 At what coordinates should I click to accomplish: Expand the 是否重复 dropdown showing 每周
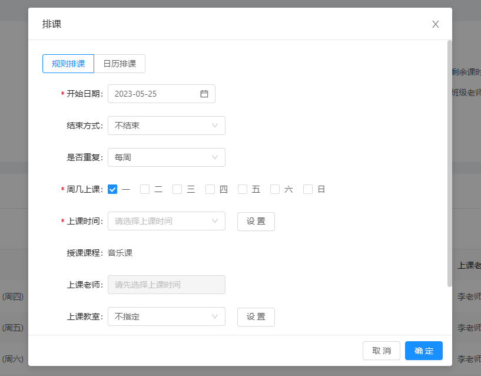(x=167, y=157)
